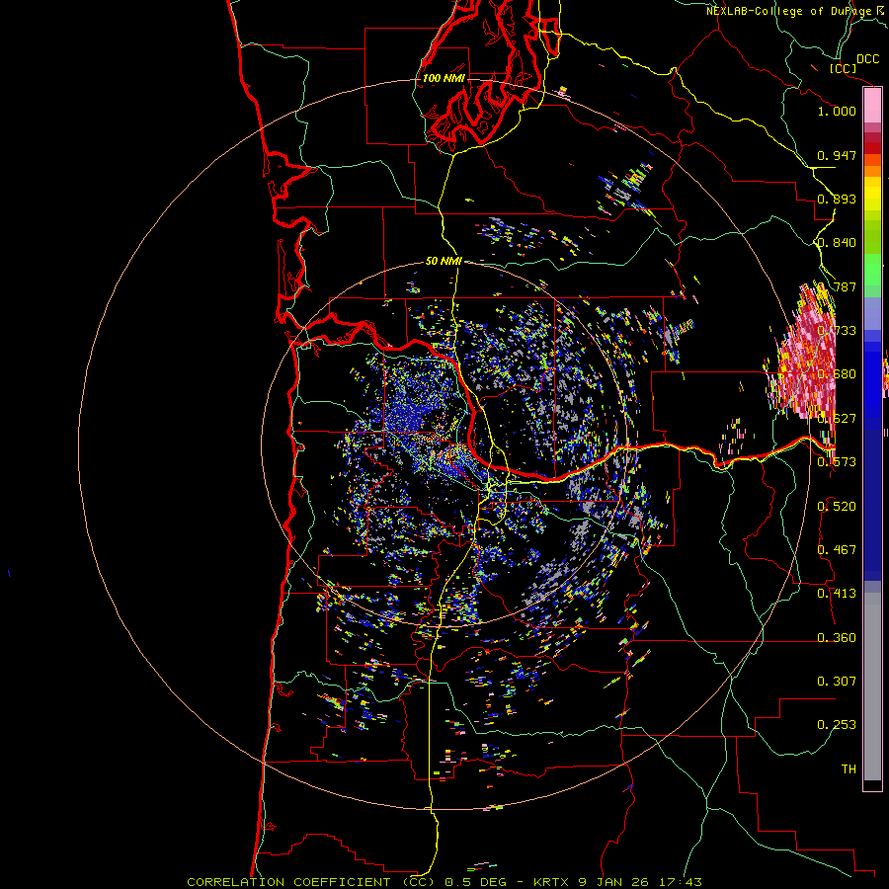Select the 0.360 scale value
The height and width of the screenshot is (889, 889).
tap(837, 637)
